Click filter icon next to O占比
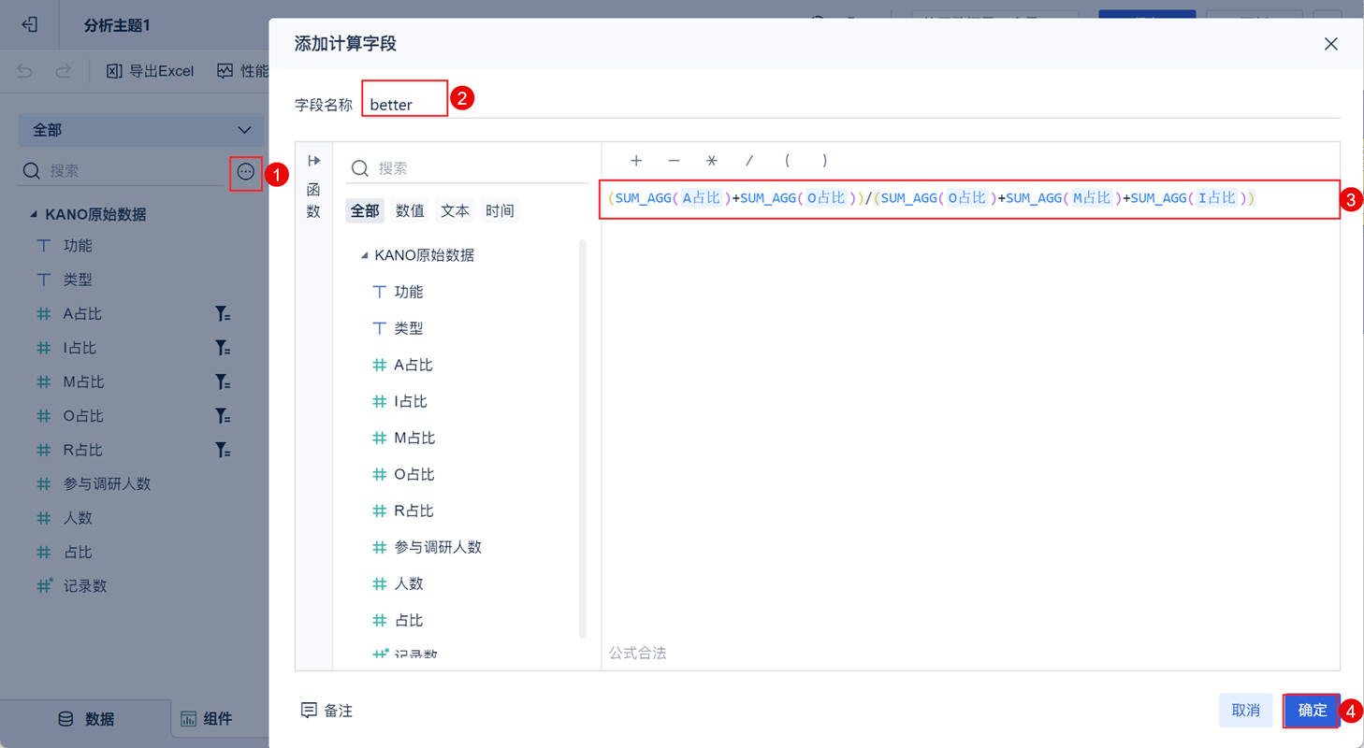The height and width of the screenshot is (748, 1364). (x=223, y=416)
